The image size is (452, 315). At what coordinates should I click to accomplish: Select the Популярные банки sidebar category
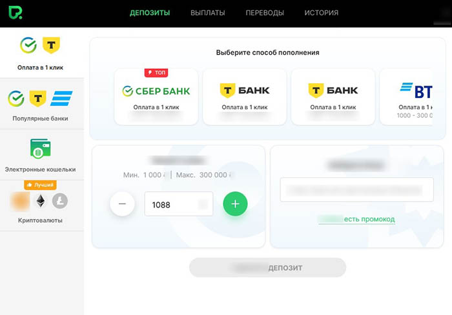click(x=42, y=104)
